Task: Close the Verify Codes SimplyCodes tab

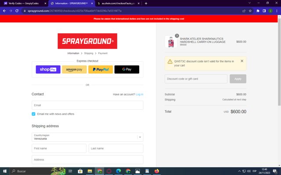Action: pos(45,3)
